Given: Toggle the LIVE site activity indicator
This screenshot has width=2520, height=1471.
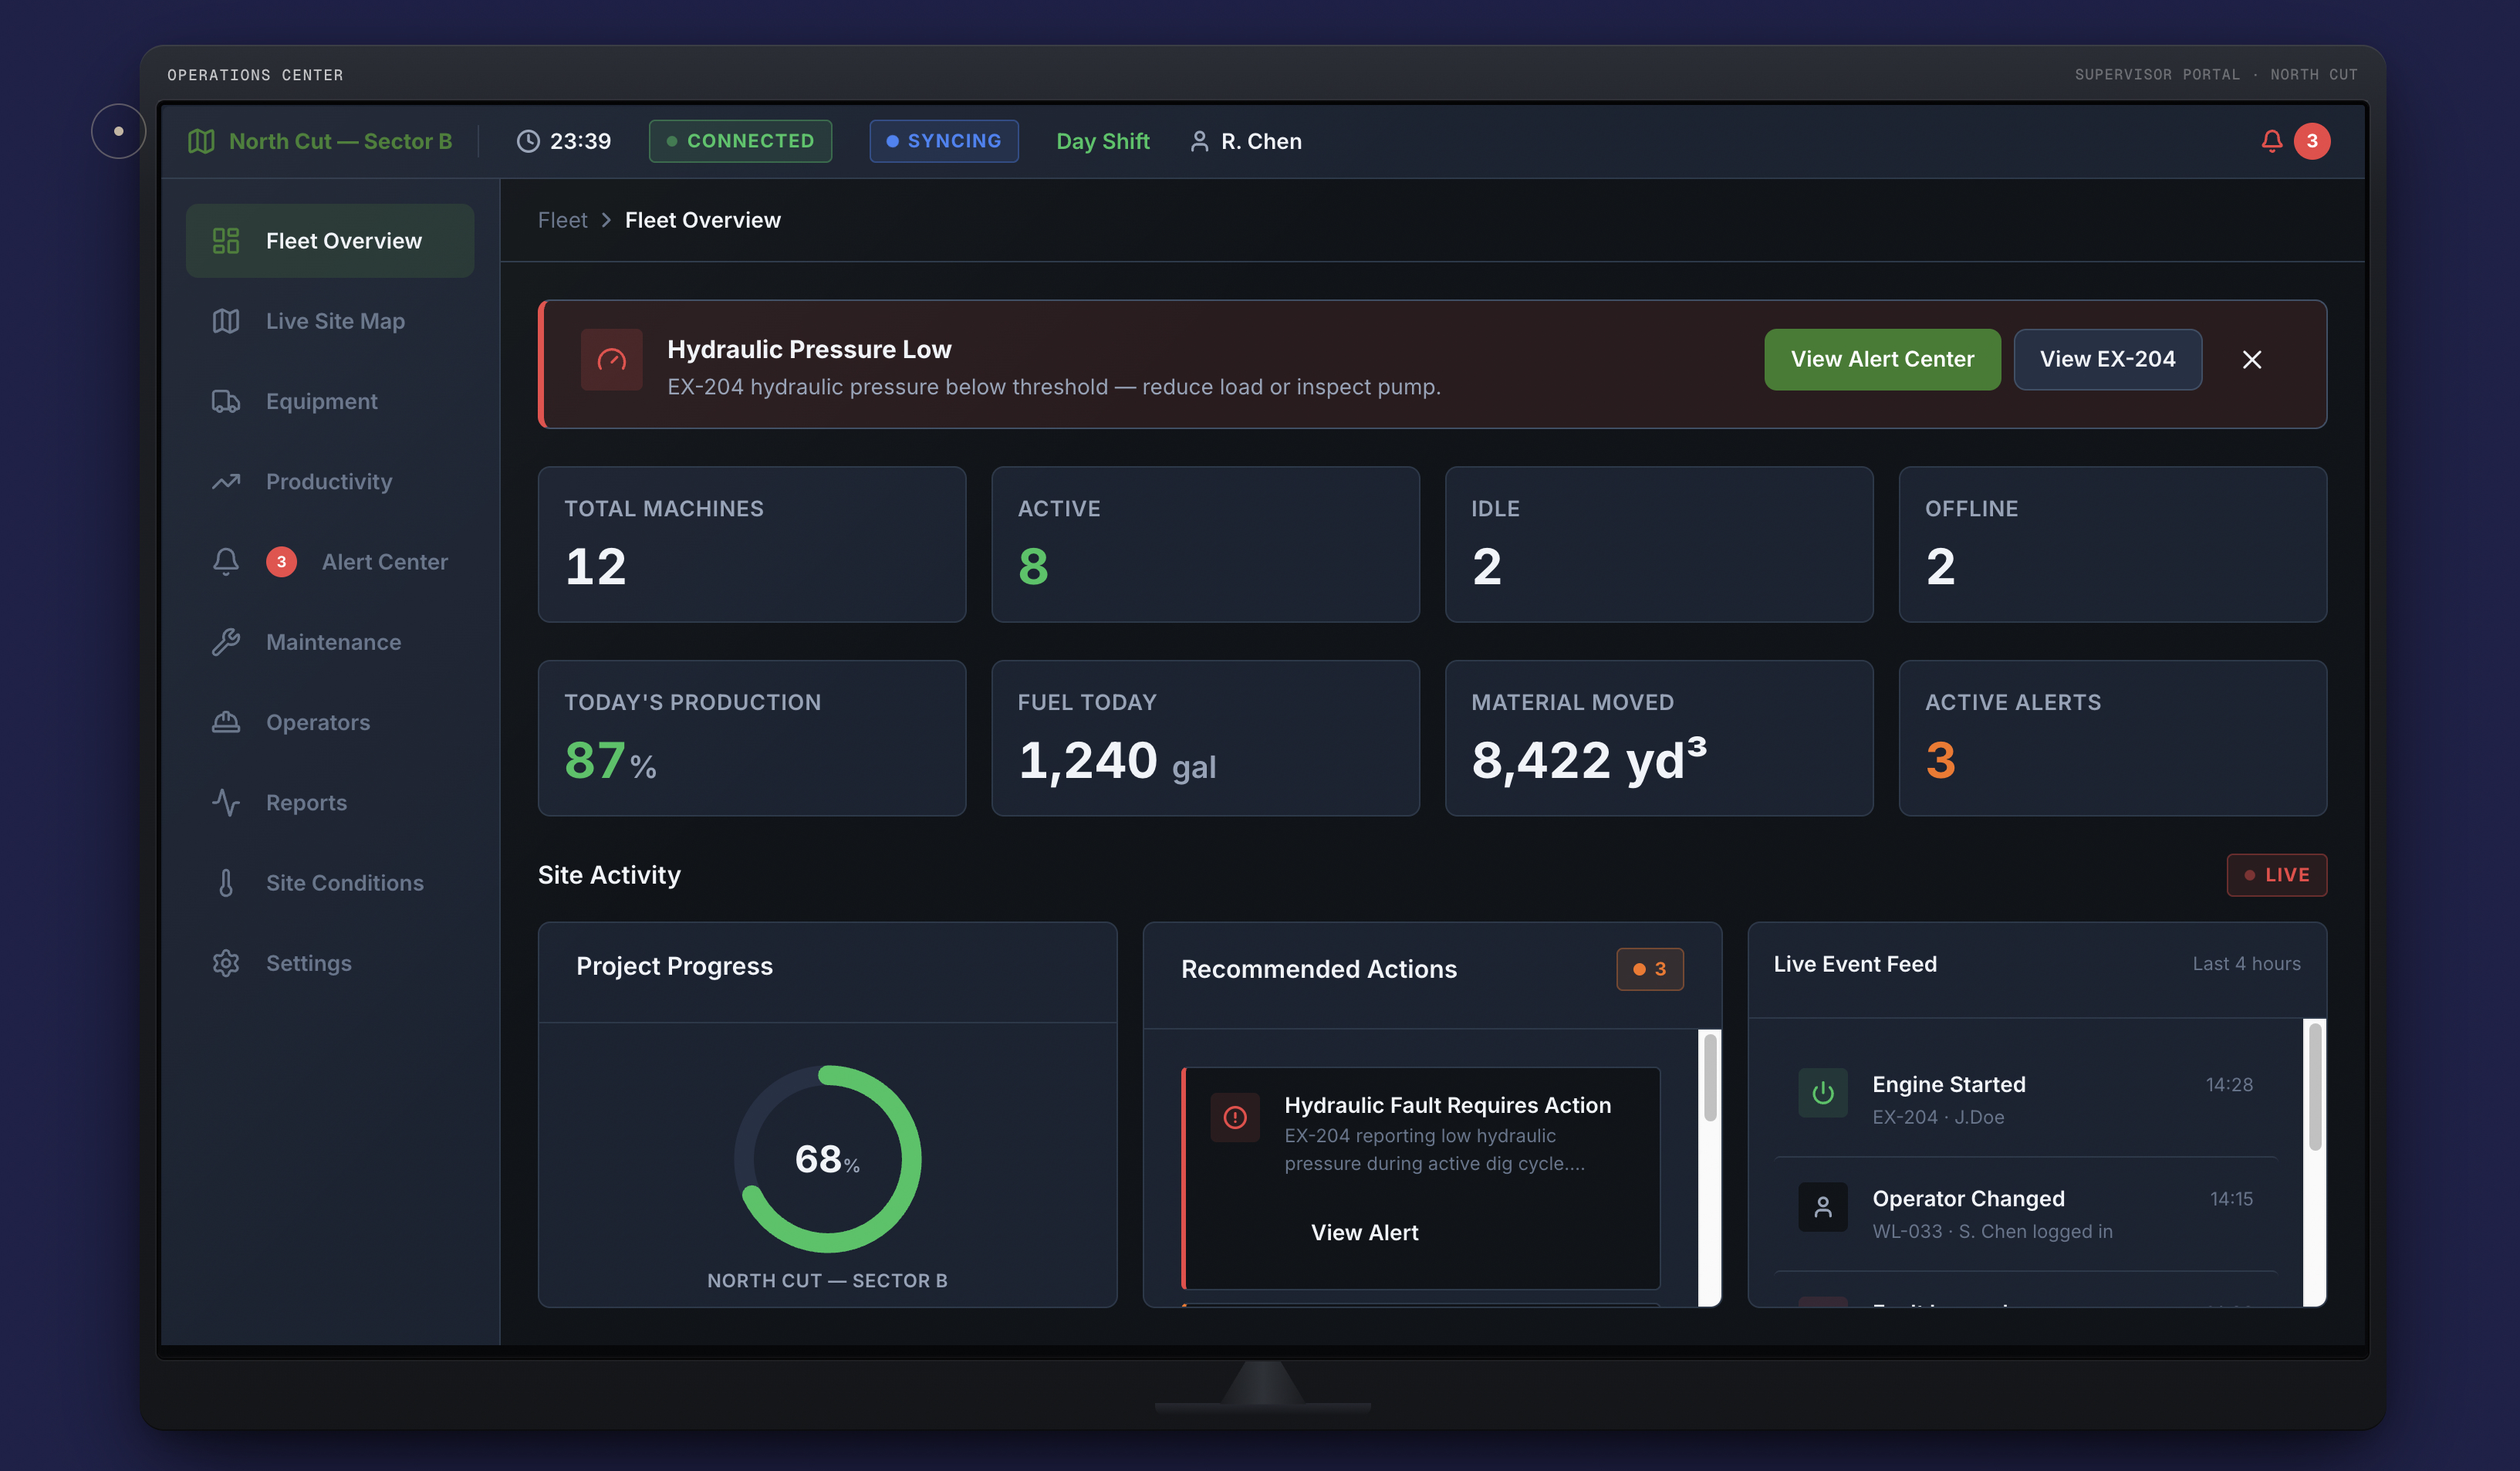Looking at the screenshot, I should coord(2276,875).
